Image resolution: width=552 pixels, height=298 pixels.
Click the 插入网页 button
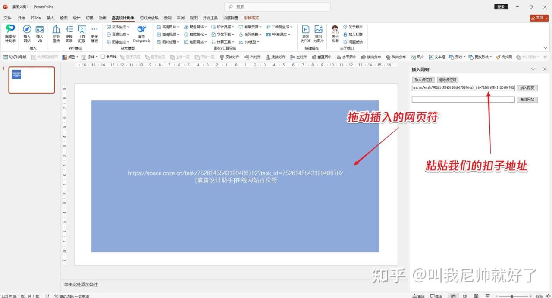coord(527,88)
